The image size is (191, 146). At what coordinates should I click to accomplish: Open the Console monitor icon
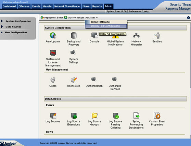[x=94, y=36]
